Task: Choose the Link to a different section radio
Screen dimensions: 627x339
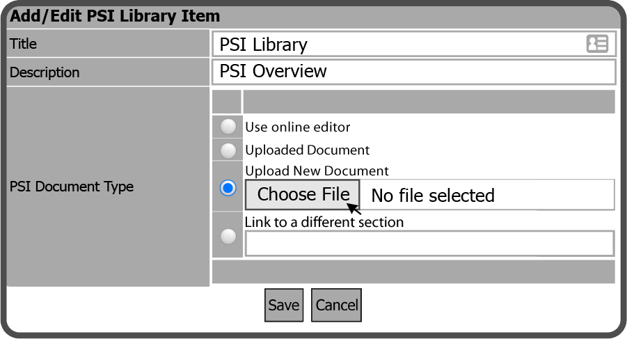Action: click(x=228, y=237)
